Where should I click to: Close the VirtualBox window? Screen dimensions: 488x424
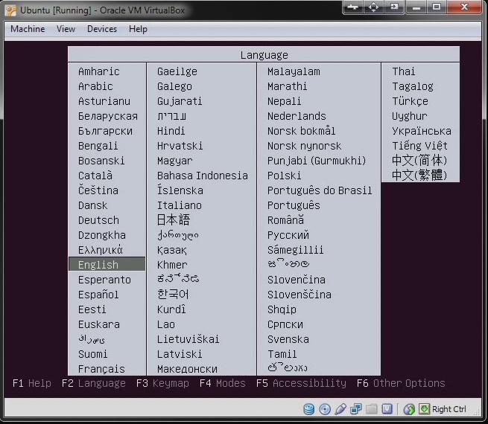(464, 7)
